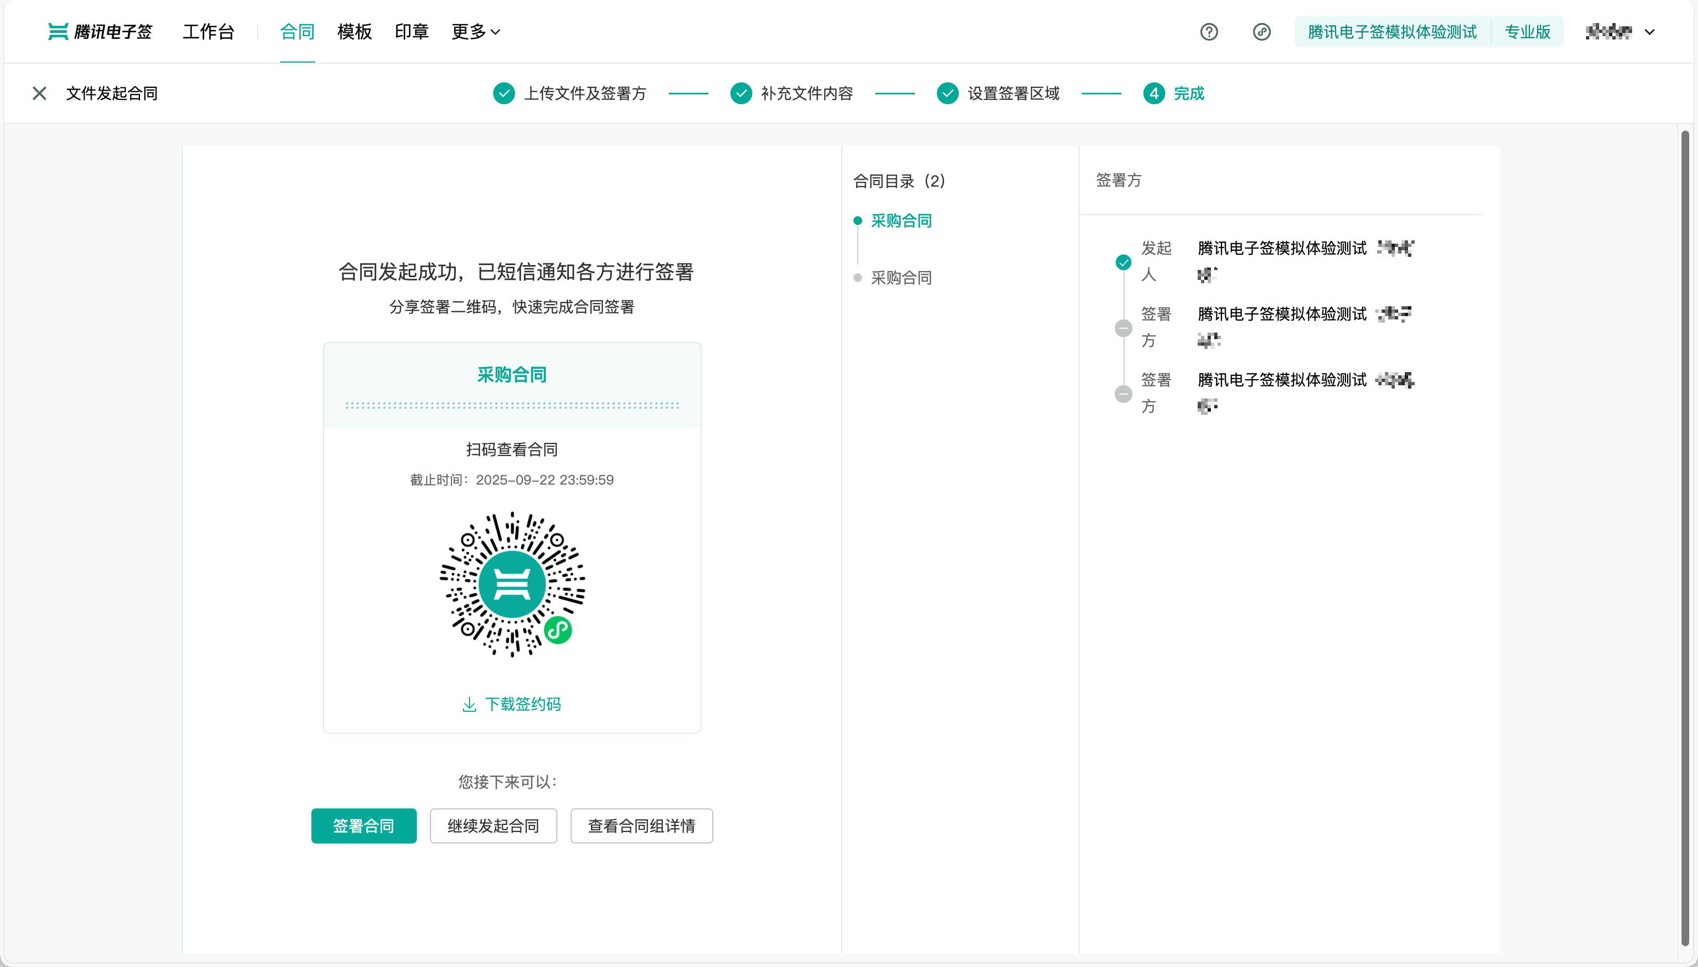Click the blurred username in header
The width and height of the screenshot is (1698, 967).
coord(1608,32)
